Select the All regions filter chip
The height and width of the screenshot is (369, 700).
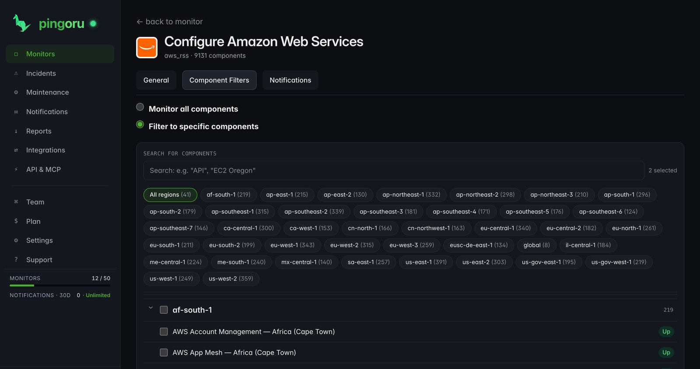point(170,195)
